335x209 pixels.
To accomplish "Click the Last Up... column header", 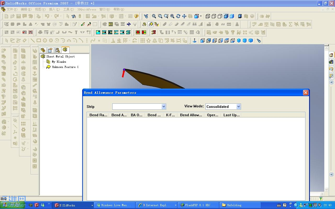I will [x=231, y=115].
